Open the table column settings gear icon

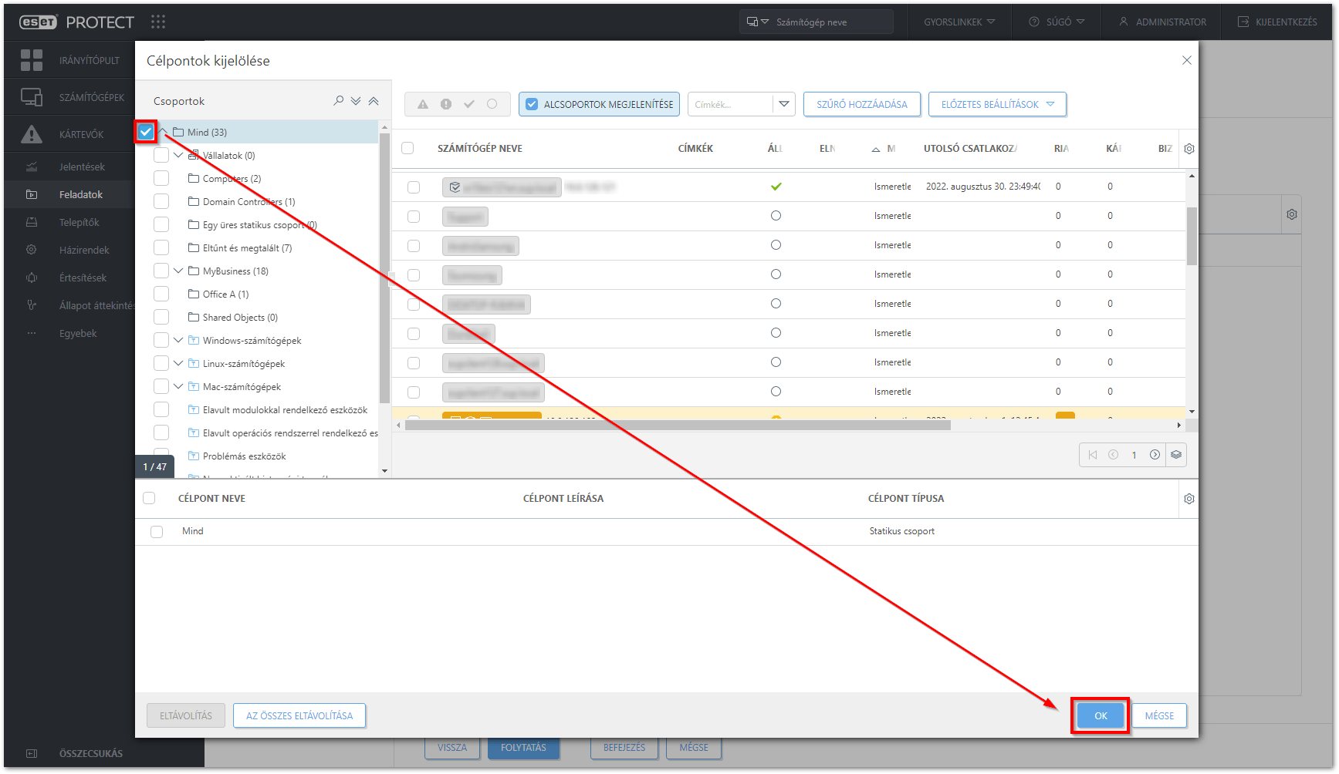1189,148
